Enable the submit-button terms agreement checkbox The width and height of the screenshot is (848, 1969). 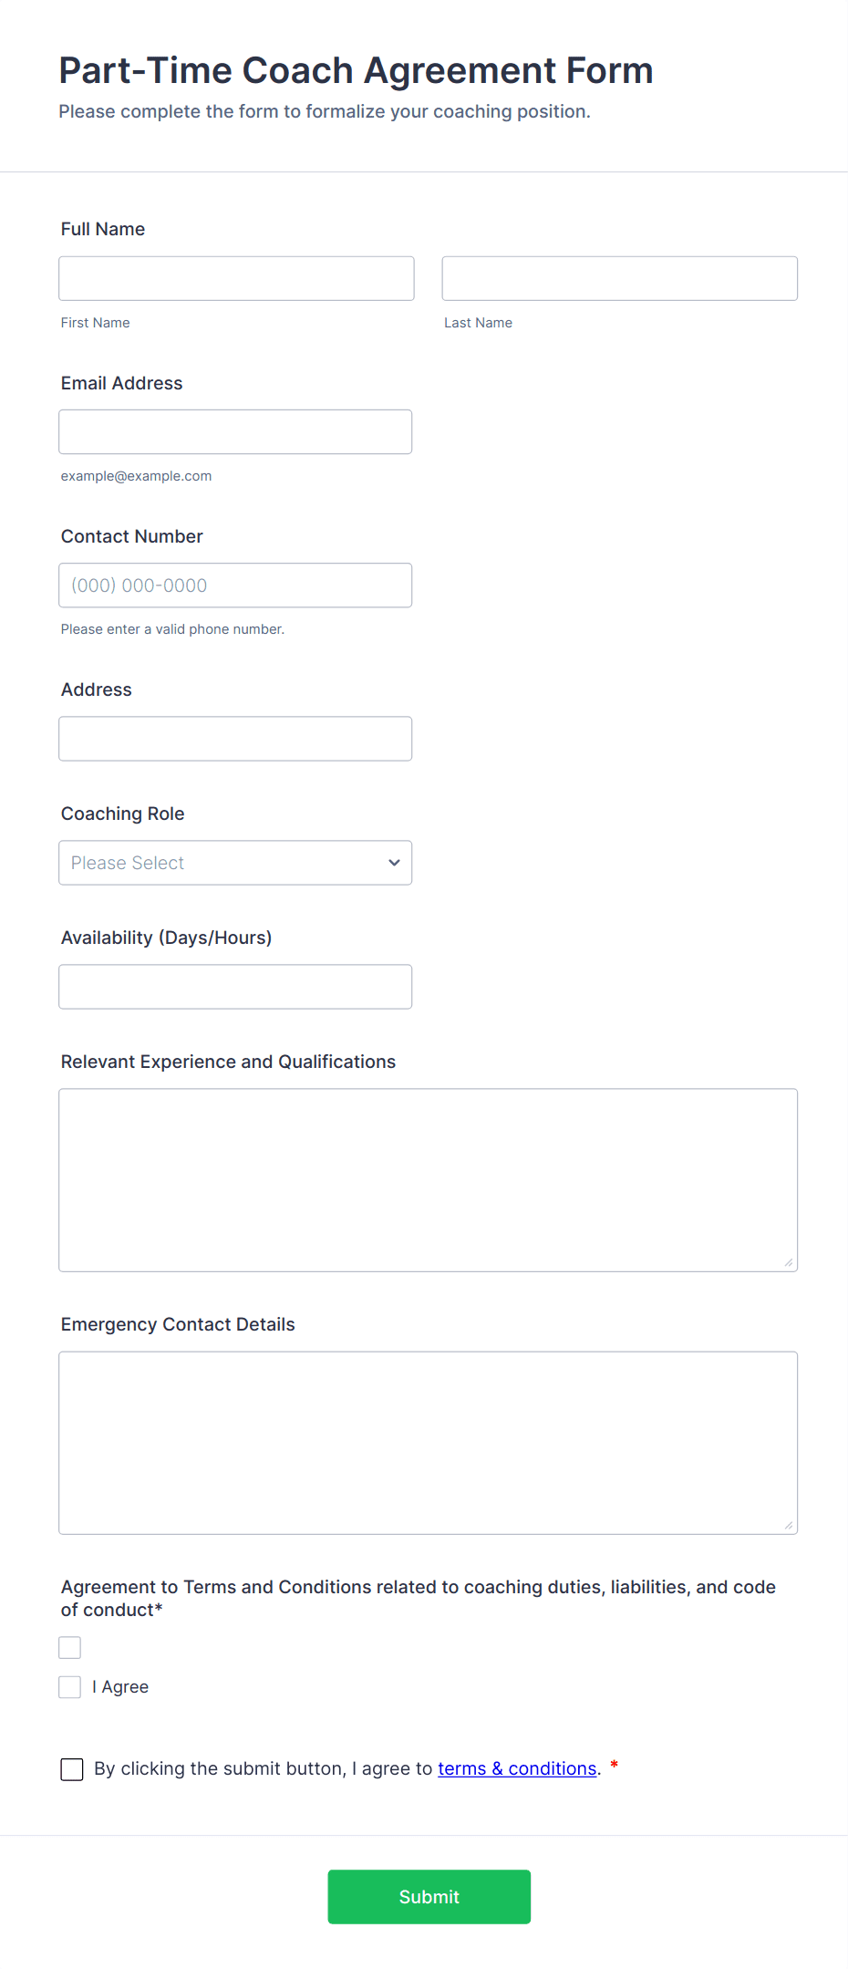[x=72, y=1769]
